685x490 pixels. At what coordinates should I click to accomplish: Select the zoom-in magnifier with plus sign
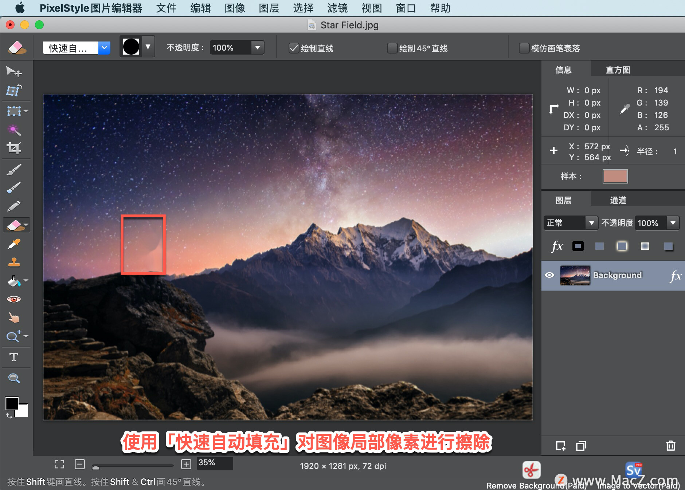(x=14, y=336)
